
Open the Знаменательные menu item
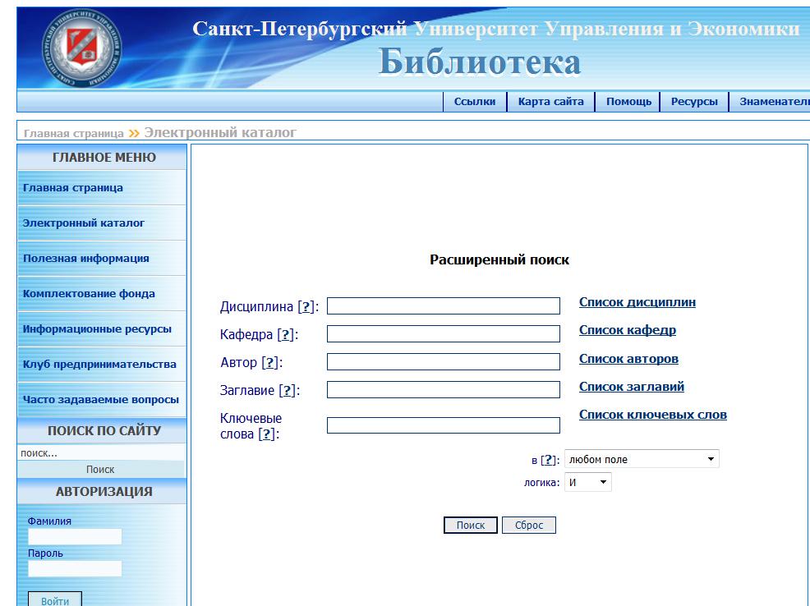pyautogui.click(x=773, y=102)
